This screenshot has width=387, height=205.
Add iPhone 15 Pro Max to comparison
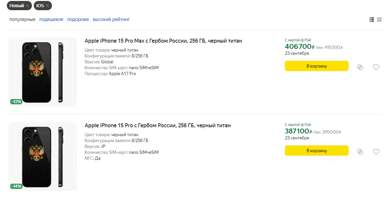coord(360,67)
